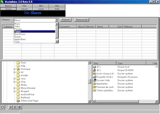This screenshot has width=160, height=114.
Task: Expand the Java folder node
Action: (15, 79)
